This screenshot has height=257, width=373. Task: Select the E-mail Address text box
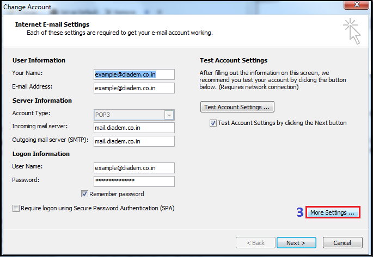click(134, 88)
